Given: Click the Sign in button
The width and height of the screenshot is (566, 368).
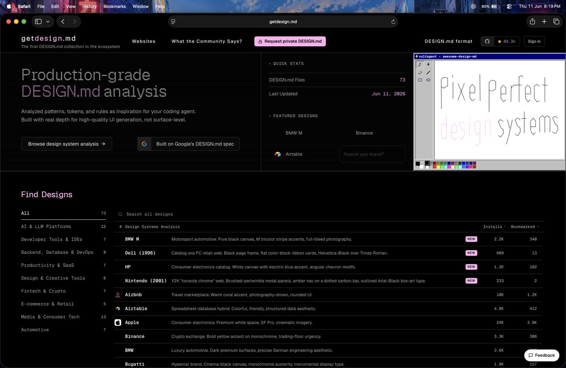Looking at the screenshot, I should pos(534,42).
